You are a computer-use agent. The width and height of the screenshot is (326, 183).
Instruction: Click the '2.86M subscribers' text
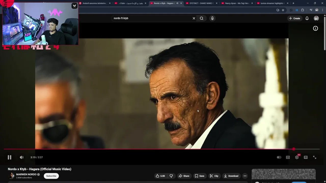[x=24, y=178]
